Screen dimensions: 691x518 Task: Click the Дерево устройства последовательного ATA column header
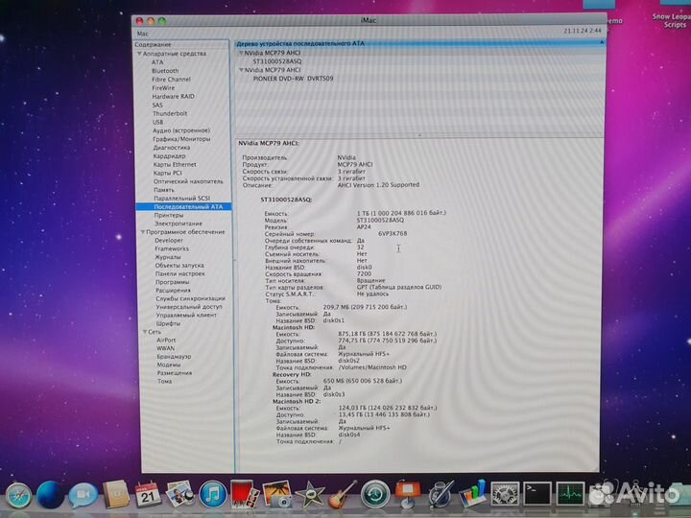point(419,43)
